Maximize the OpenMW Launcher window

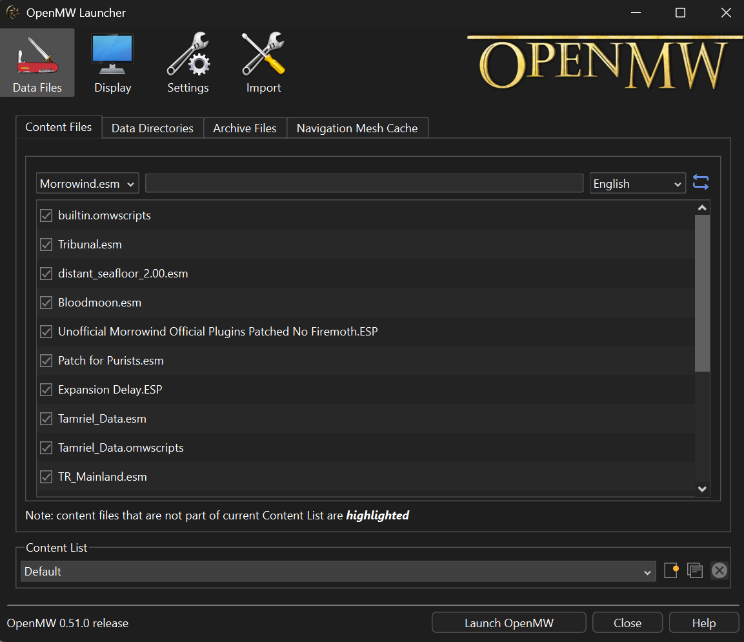tap(680, 13)
